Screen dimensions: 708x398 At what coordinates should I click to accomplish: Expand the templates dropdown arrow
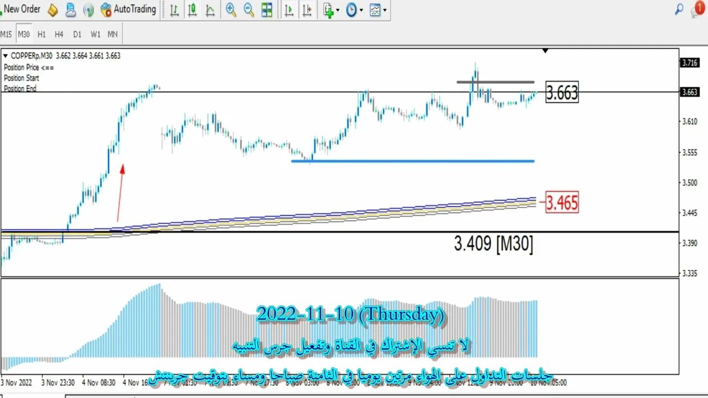384,10
